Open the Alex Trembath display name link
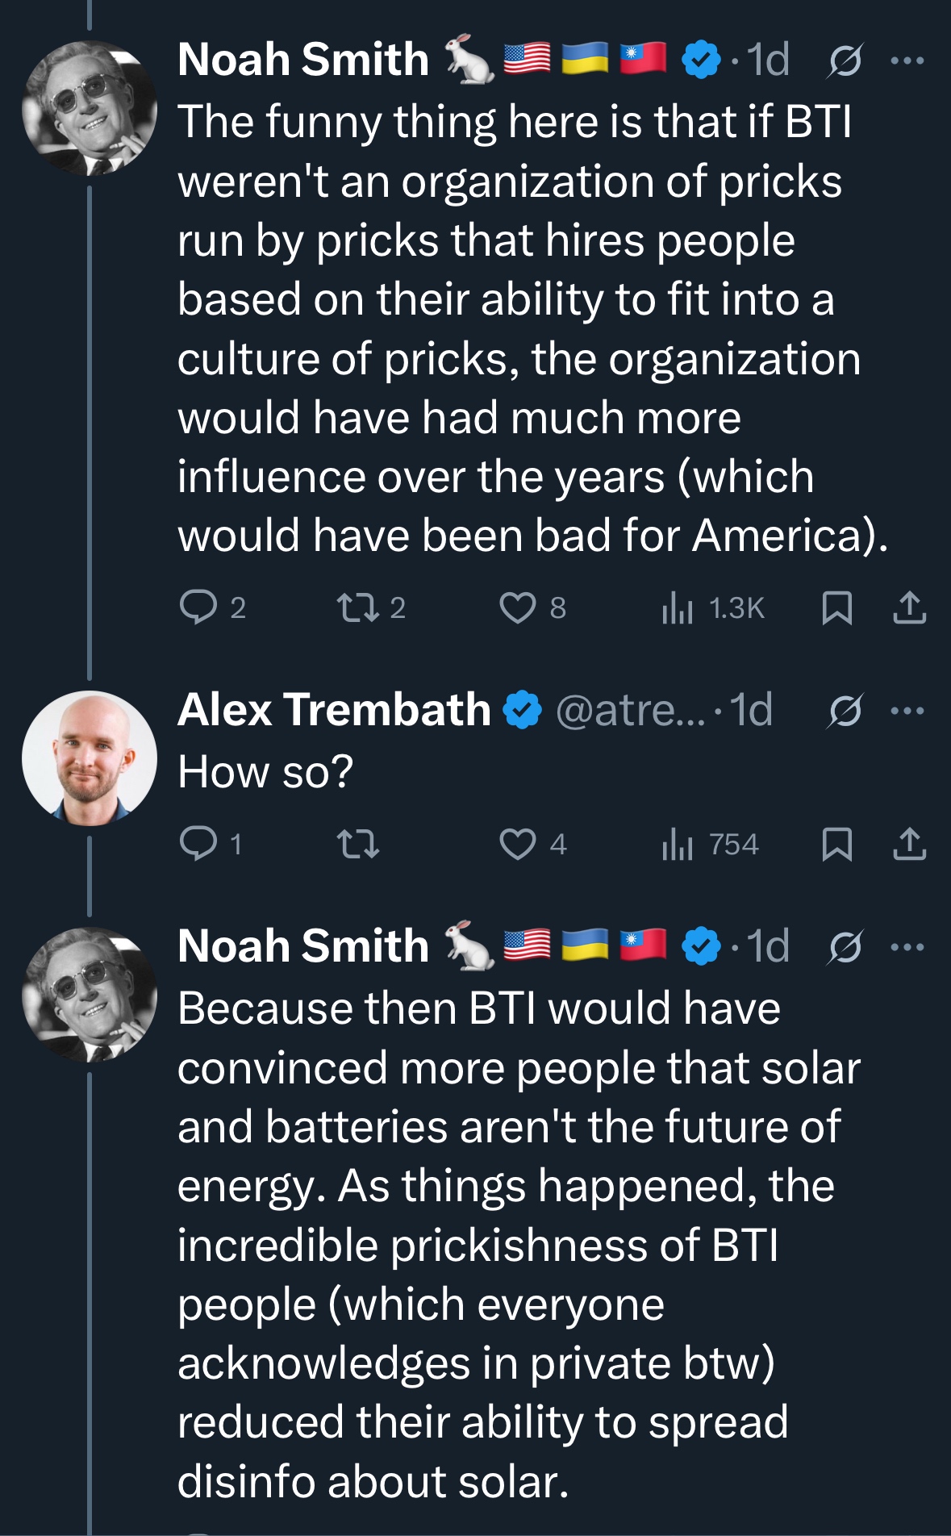The width and height of the screenshot is (951, 1536). (334, 710)
